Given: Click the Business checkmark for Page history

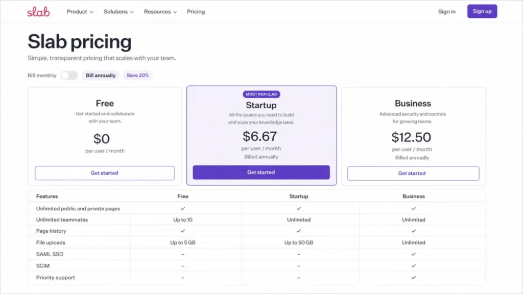Looking at the screenshot, I should pyautogui.click(x=414, y=231).
